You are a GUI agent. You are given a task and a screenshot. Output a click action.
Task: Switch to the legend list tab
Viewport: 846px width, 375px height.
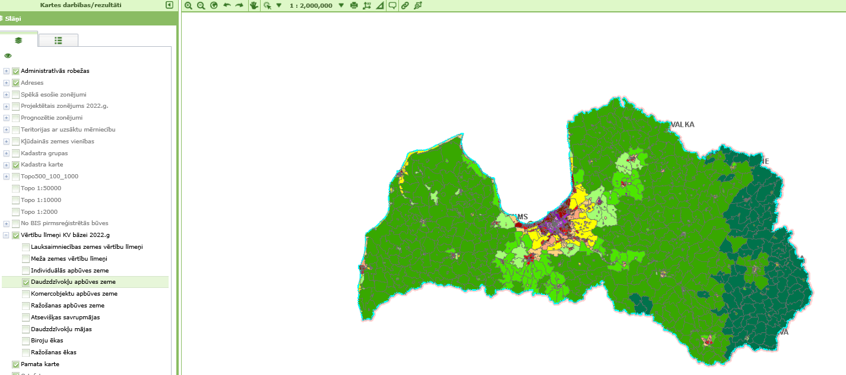tap(58, 40)
